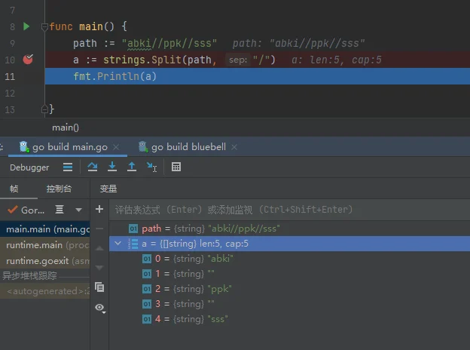This screenshot has width=470, height=350.
Task: Select the path variable row
Action: pos(289,229)
